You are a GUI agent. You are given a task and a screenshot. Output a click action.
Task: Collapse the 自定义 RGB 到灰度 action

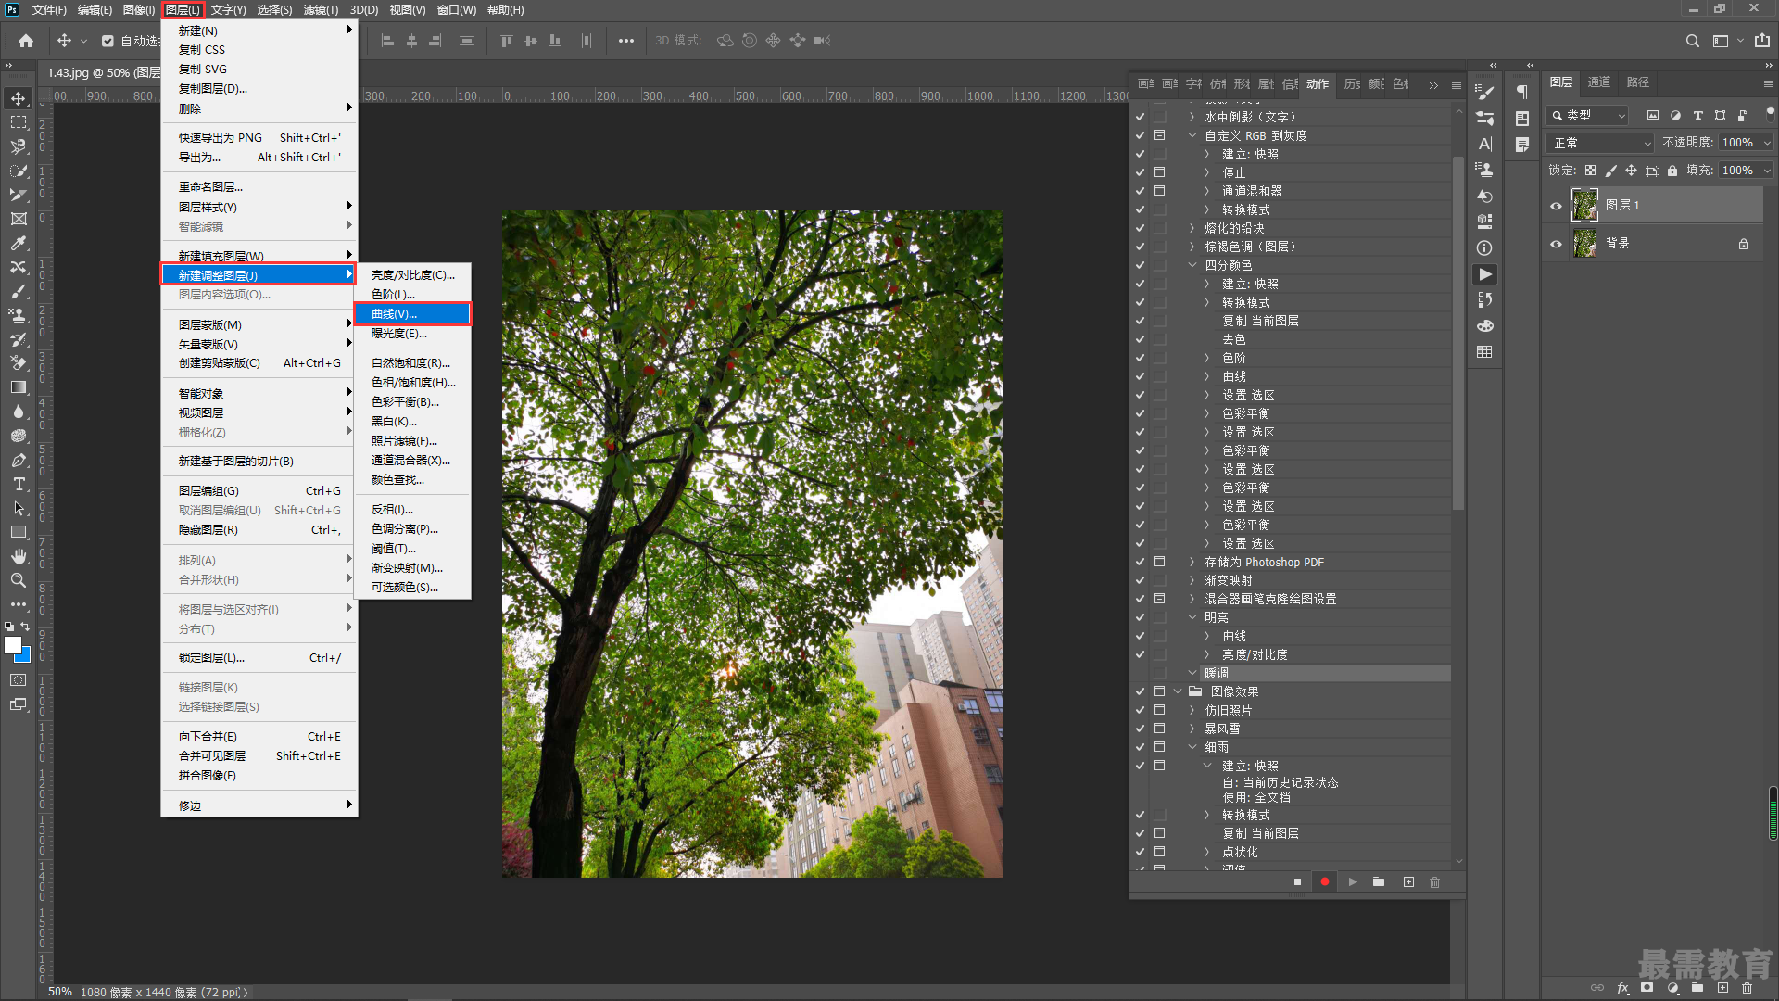[1192, 135]
